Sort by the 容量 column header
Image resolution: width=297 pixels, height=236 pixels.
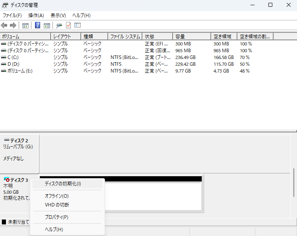[x=192, y=36]
